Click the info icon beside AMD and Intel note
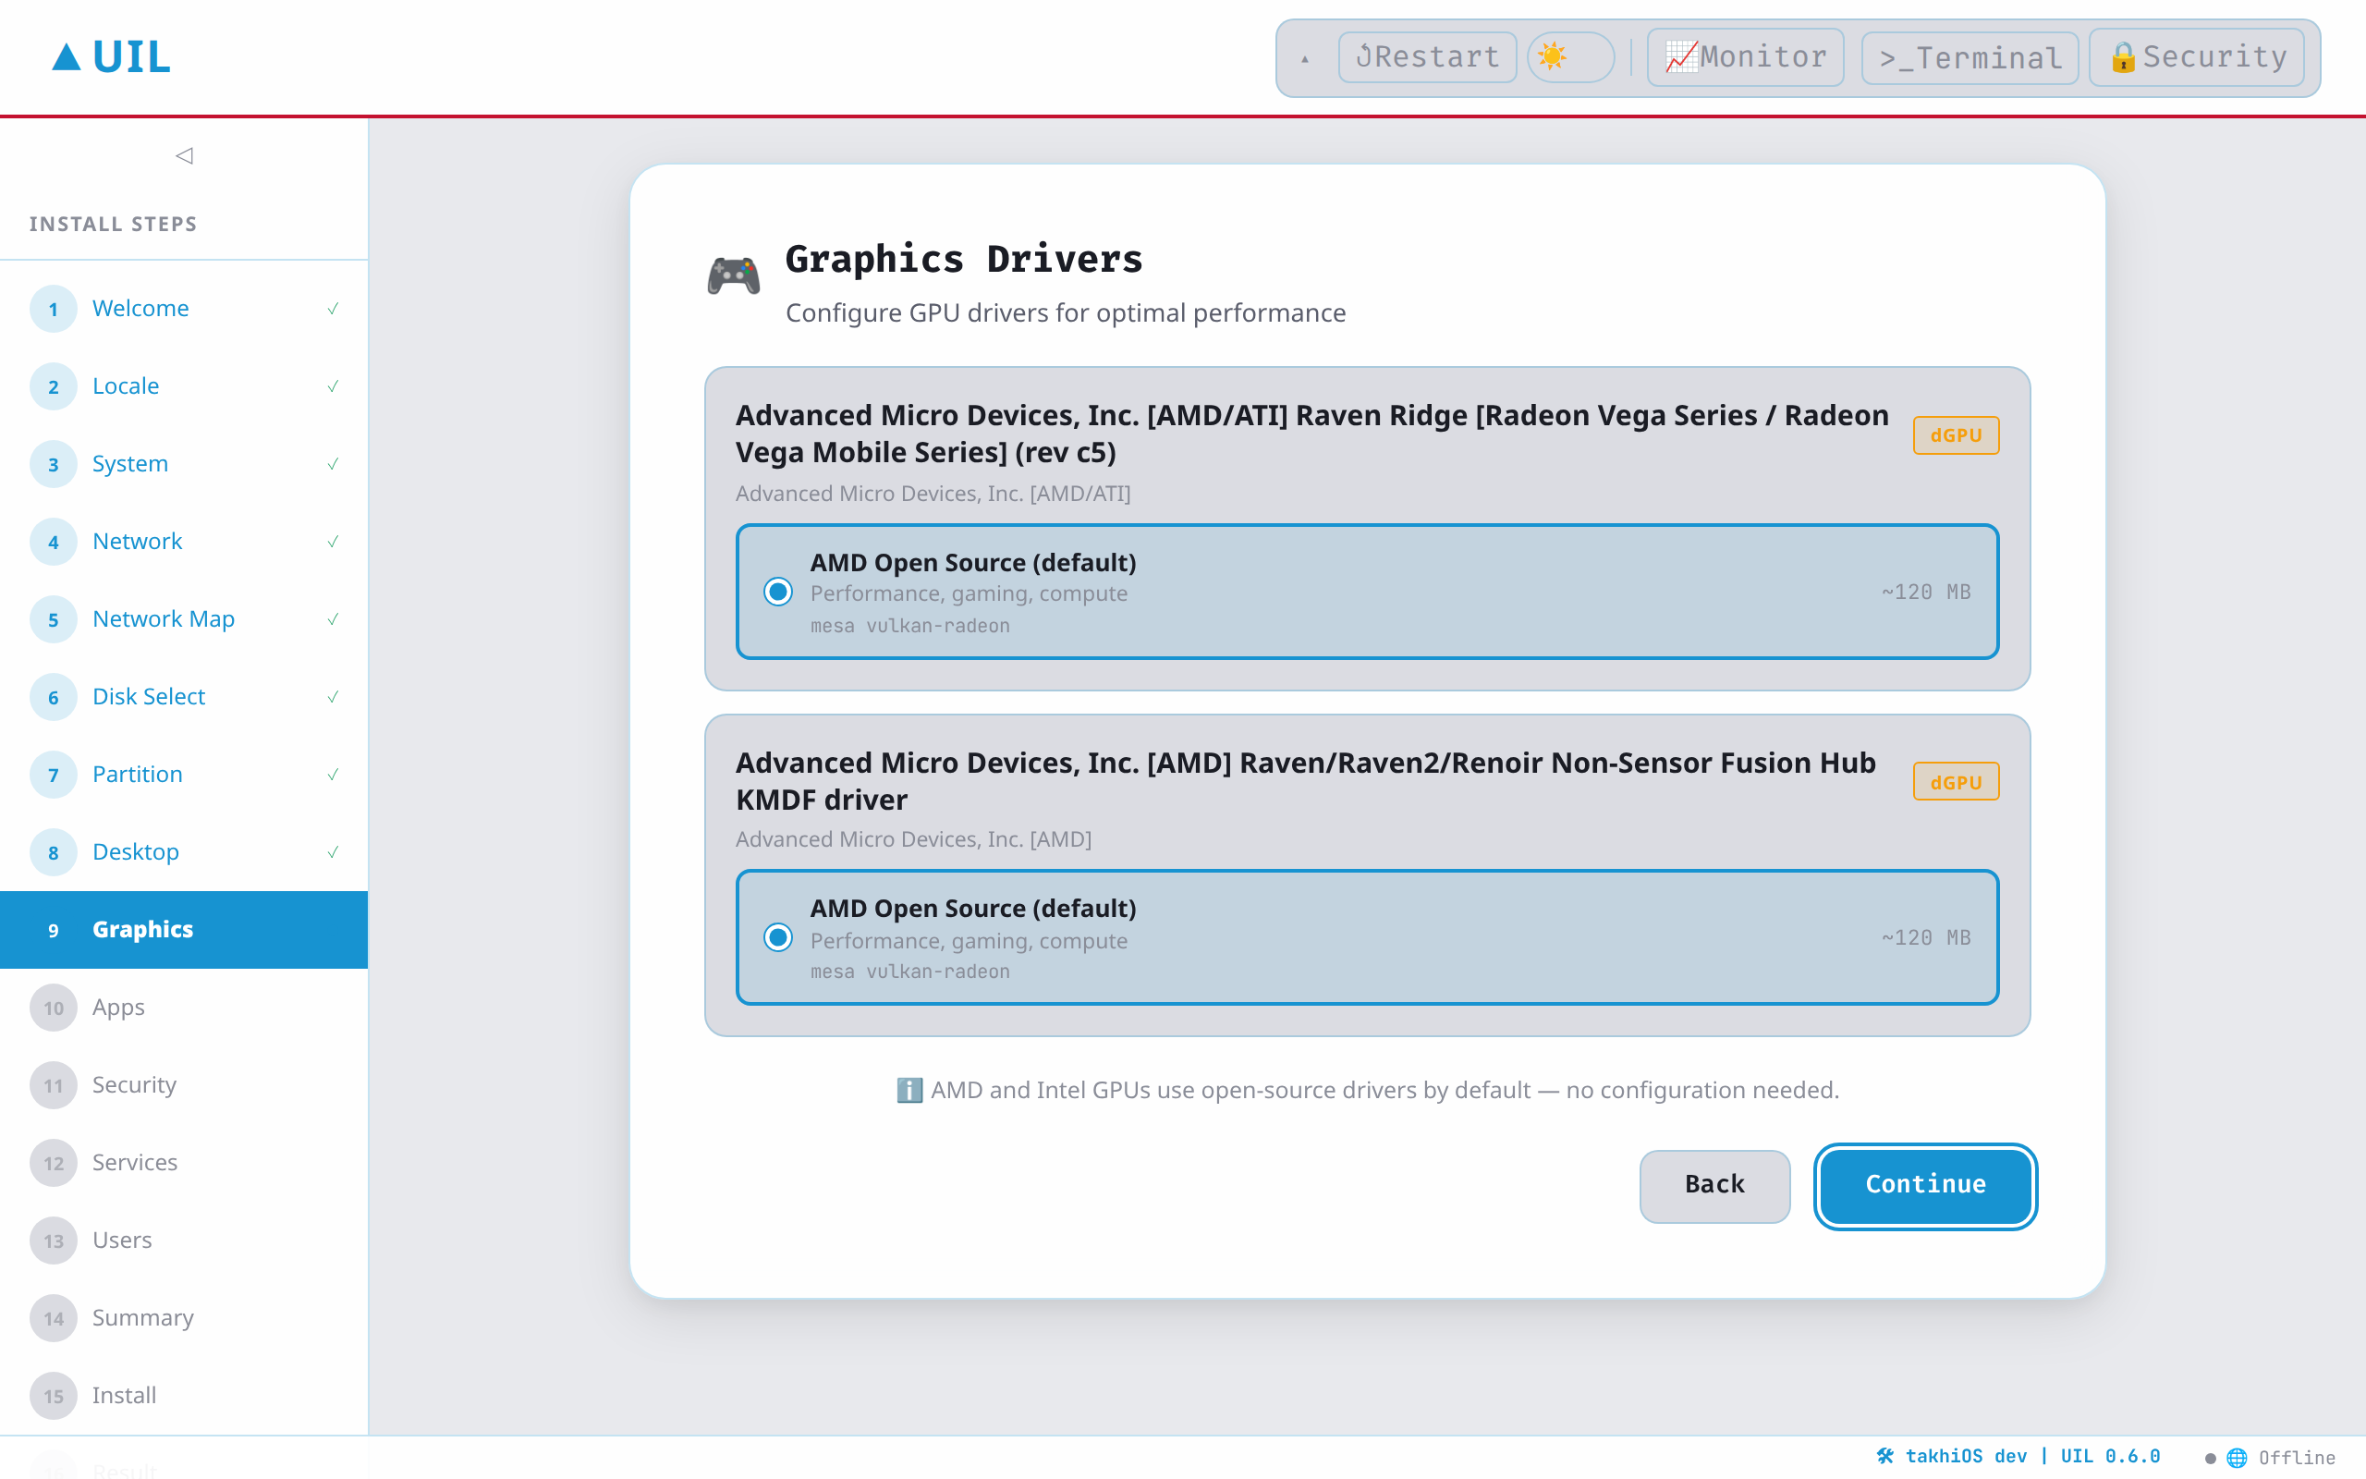 (x=909, y=1090)
